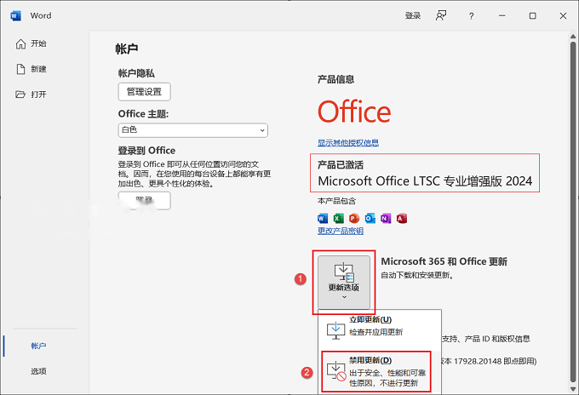Click the 本产品包含 label
Screen dimensions: 579x395
click(x=337, y=201)
